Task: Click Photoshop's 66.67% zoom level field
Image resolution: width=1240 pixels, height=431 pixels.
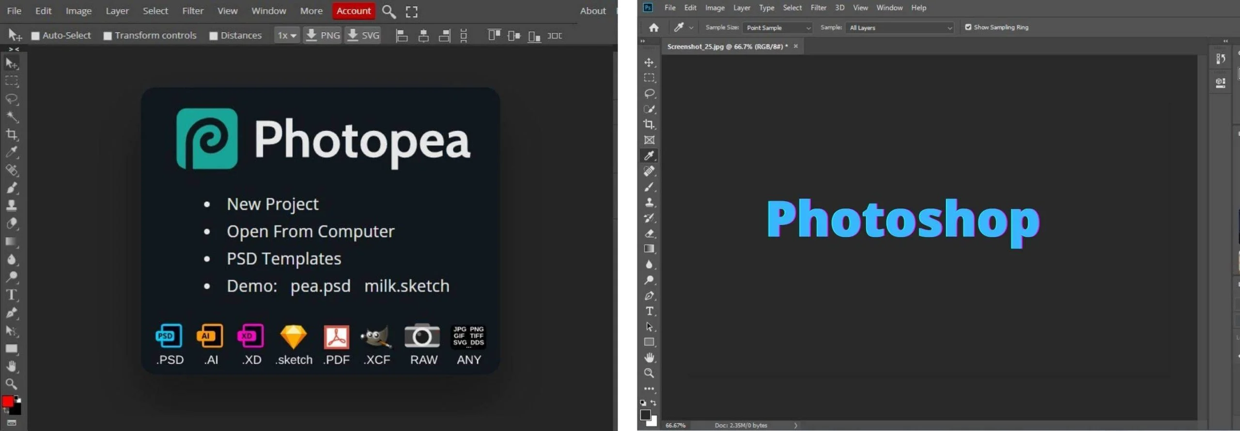Action: point(675,425)
